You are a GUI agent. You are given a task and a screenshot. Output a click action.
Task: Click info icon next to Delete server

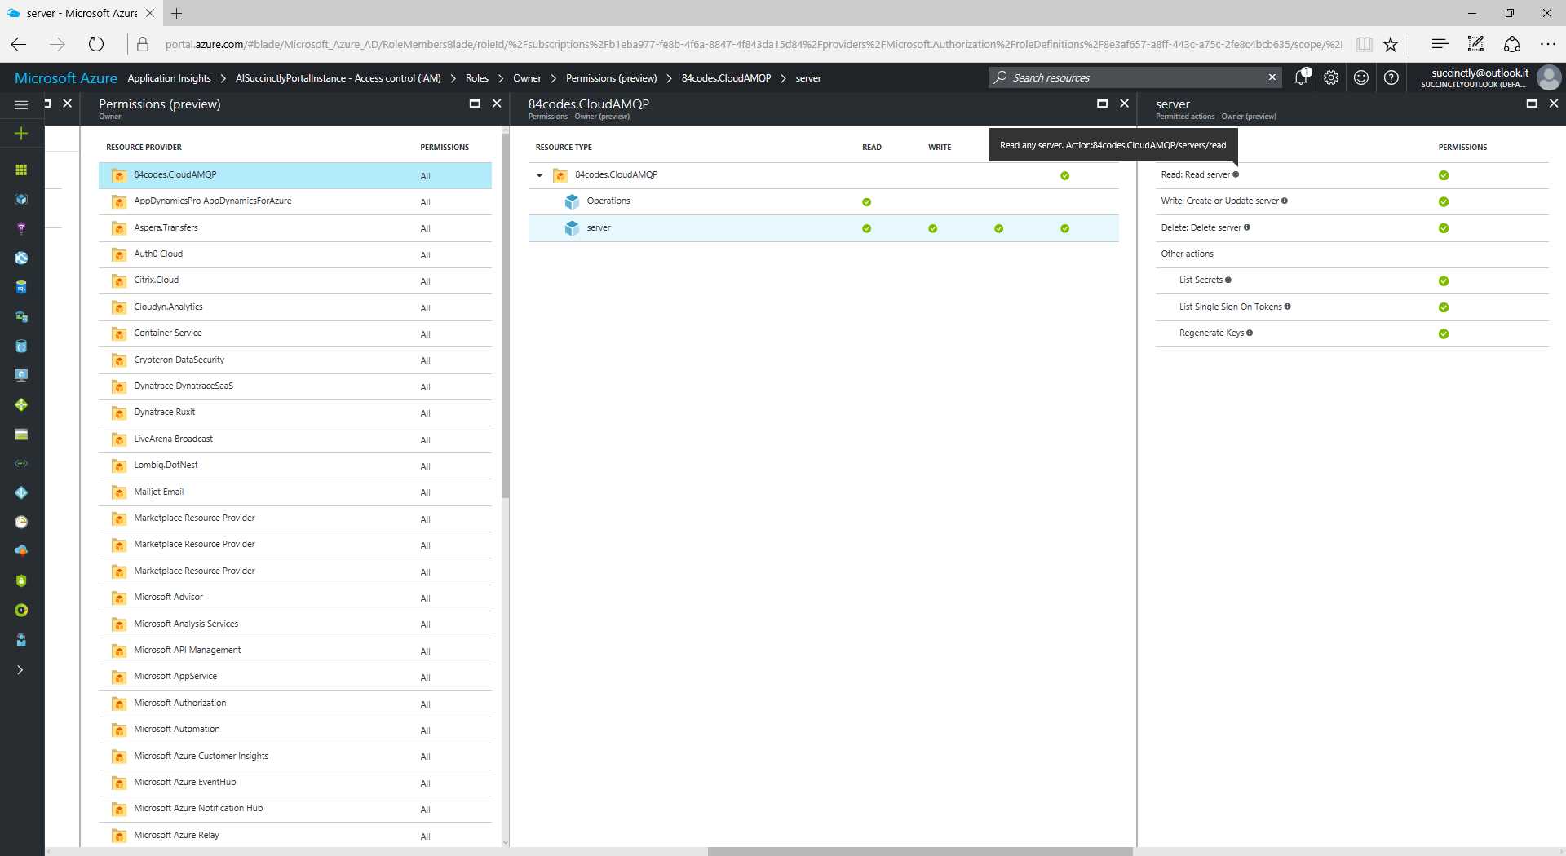[1247, 227]
